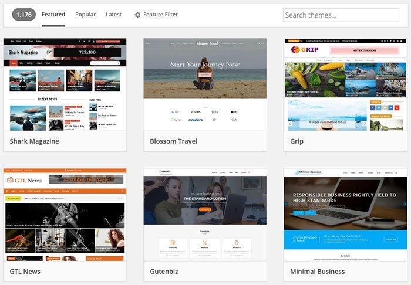The width and height of the screenshot is (411, 285).
Task: Click the Grip preview Twitter icon
Action: (x=379, y=108)
